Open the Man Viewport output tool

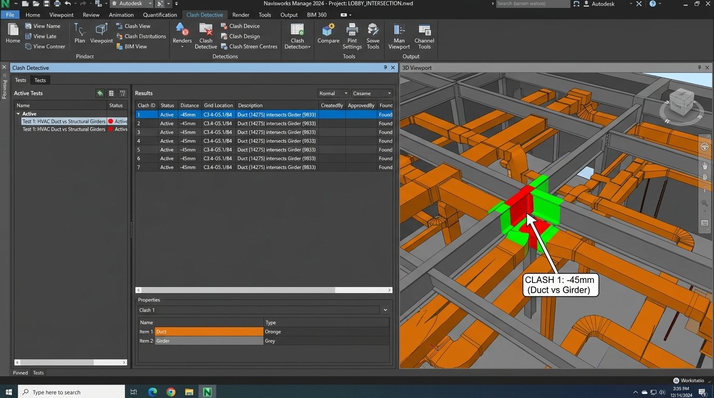click(399, 36)
